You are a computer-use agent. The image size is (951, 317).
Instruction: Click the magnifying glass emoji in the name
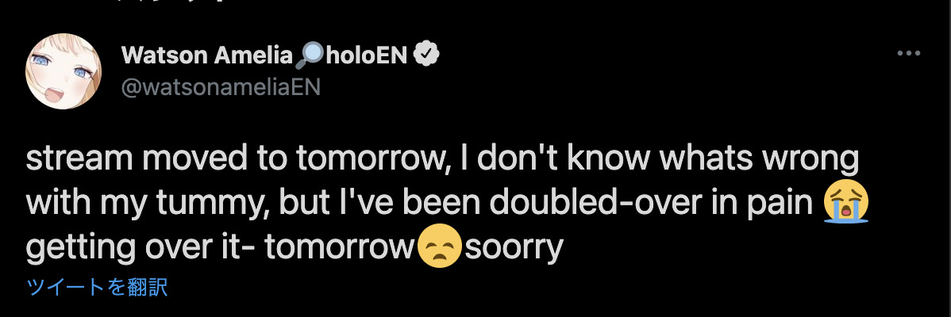coord(308,55)
